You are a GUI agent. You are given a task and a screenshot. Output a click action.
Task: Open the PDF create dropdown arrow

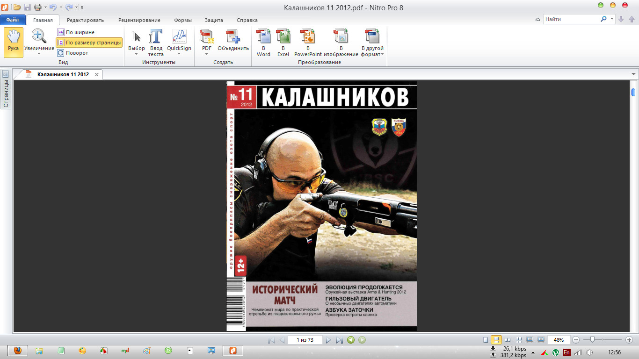tap(206, 54)
